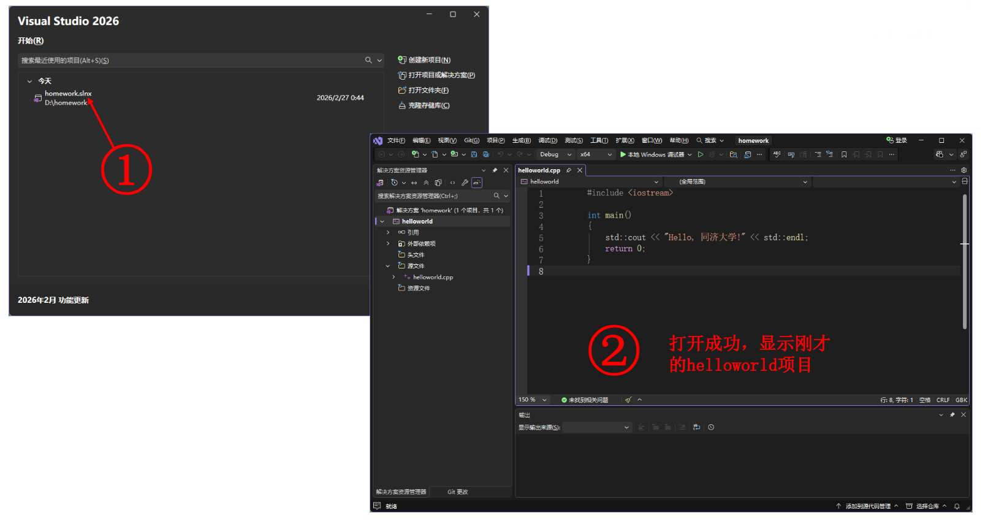Image resolution: width=985 pixels, height=529 pixels.
Task: Collapse the 源文件 folder in tree
Action: [387, 266]
